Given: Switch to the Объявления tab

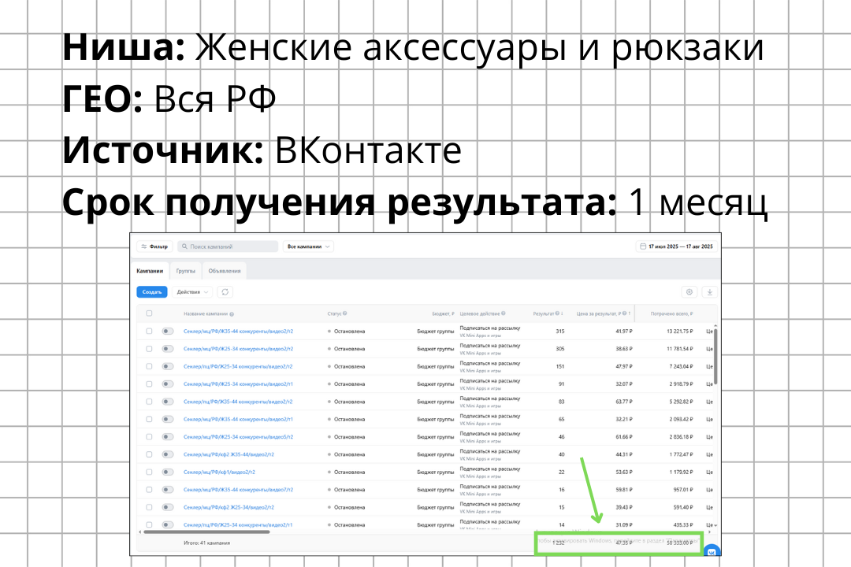Looking at the screenshot, I should 225,271.
